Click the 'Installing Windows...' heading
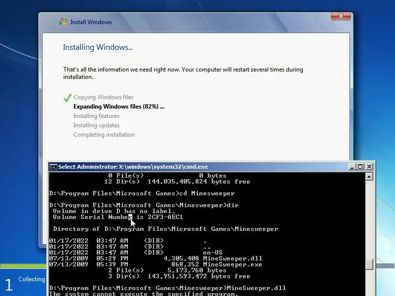This screenshot has height=296, width=395. point(98,47)
